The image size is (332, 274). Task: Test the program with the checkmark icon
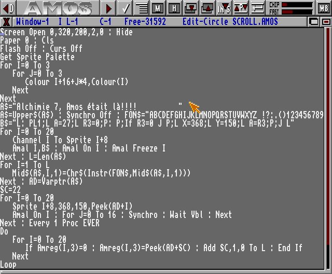(125, 8)
